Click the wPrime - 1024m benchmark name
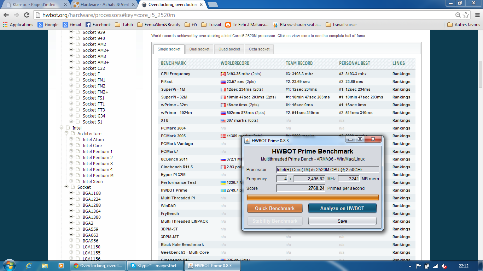The height and width of the screenshot is (271, 483). (176, 113)
